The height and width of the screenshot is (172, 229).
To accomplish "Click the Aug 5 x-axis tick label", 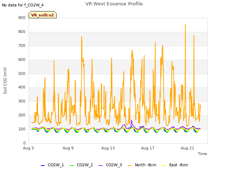I will (x=28, y=148).
